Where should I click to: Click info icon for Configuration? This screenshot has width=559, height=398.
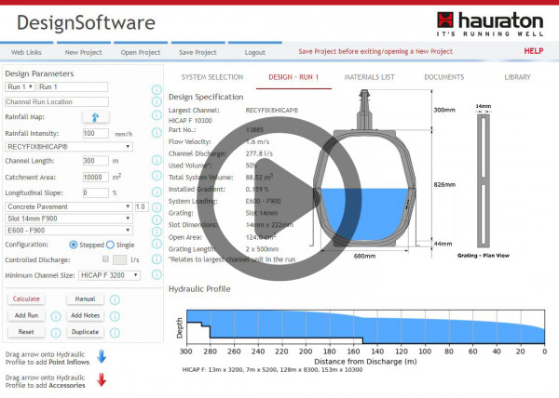click(157, 244)
